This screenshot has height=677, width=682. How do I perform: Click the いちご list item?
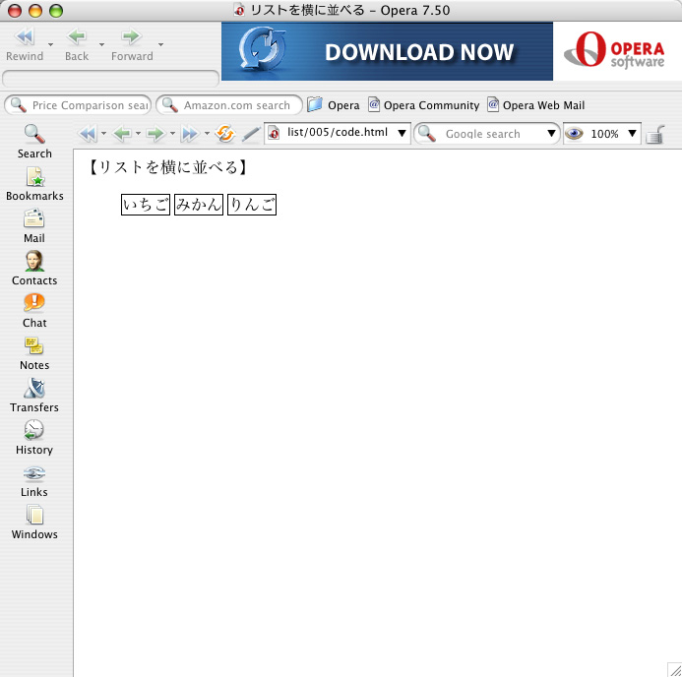click(146, 205)
